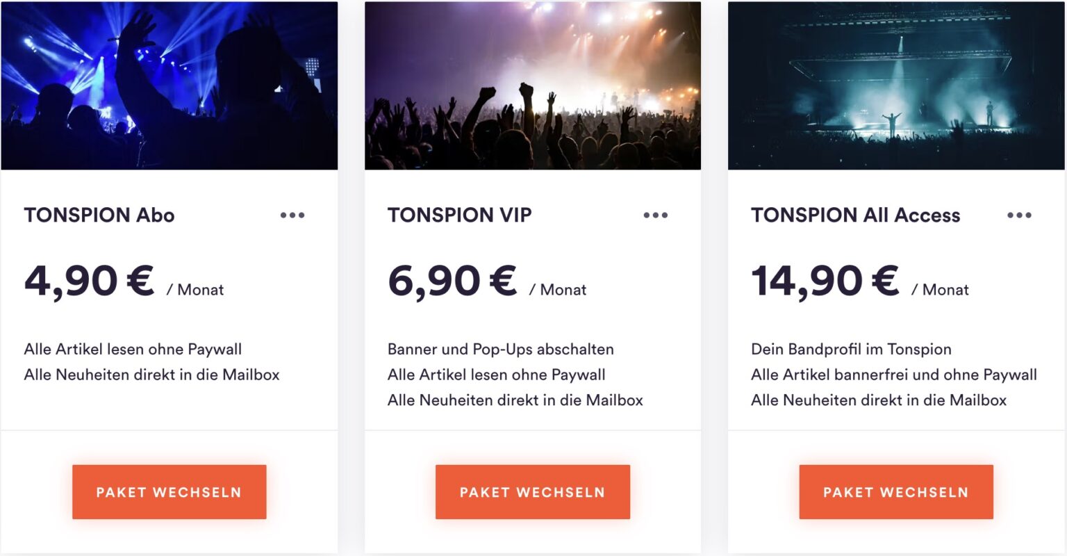Click PAKET WECHSELN for the TONSPION VIP plan

tap(533, 491)
